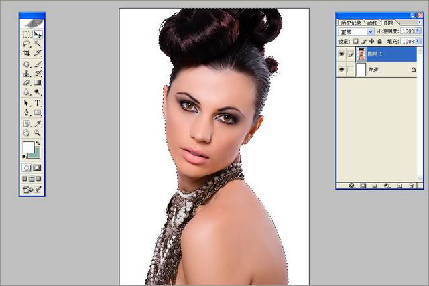This screenshot has width=429, height=286.
Task: Toggle visibility of the 背景 layer
Action: pyautogui.click(x=342, y=69)
